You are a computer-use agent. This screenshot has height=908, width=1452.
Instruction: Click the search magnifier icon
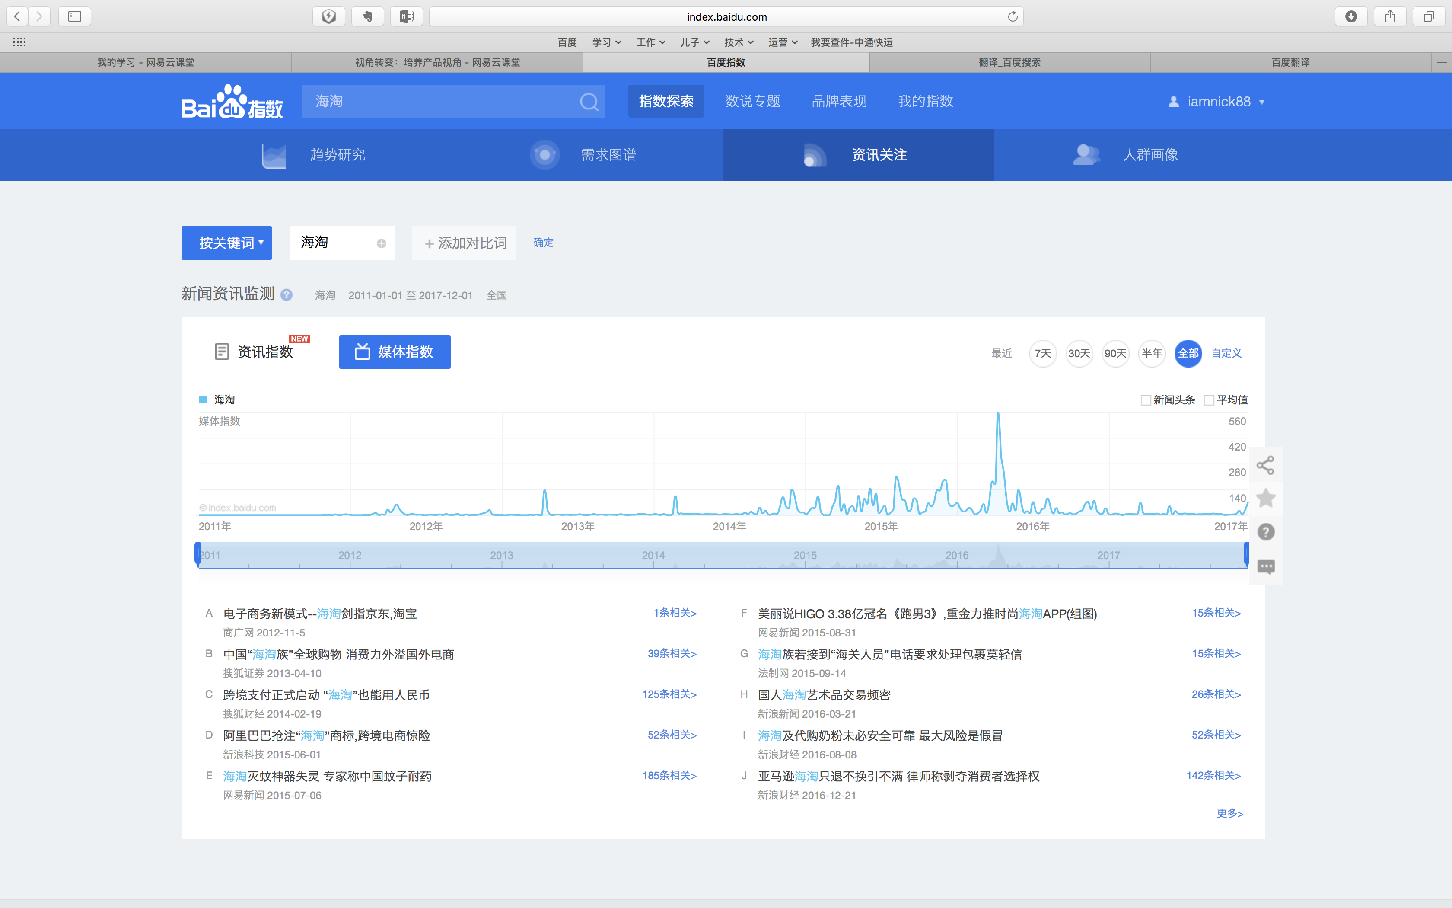coord(589,102)
